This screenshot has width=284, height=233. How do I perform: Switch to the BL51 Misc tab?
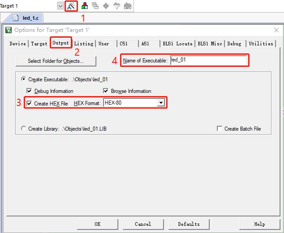(x=210, y=44)
